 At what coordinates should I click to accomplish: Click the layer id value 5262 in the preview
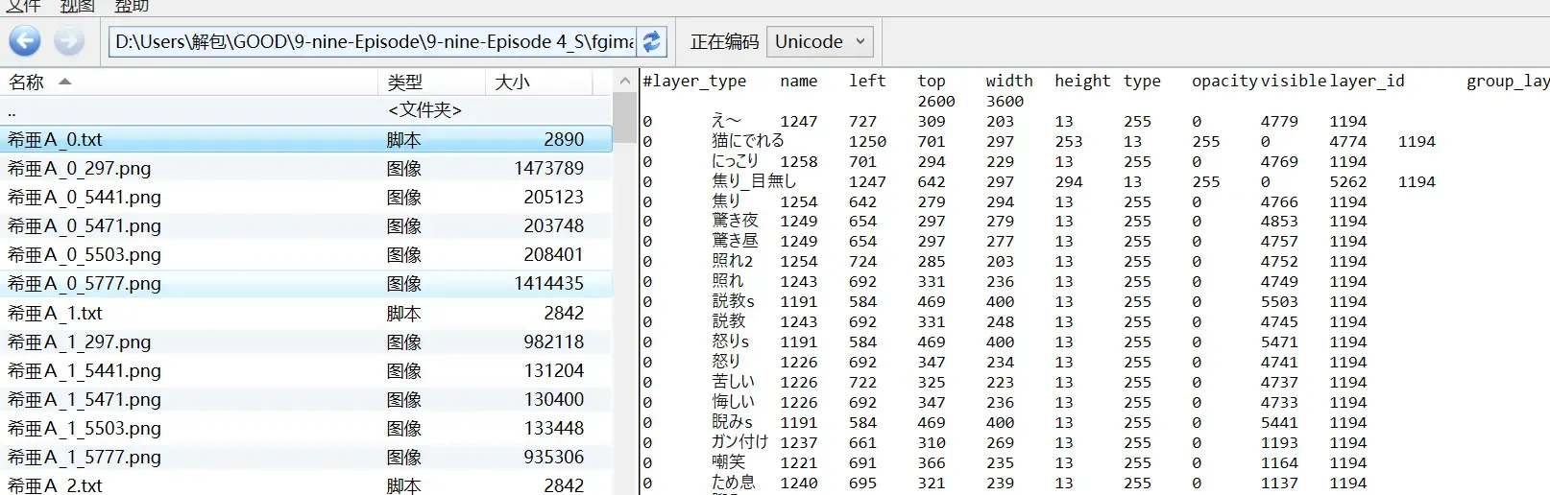(x=1348, y=182)
